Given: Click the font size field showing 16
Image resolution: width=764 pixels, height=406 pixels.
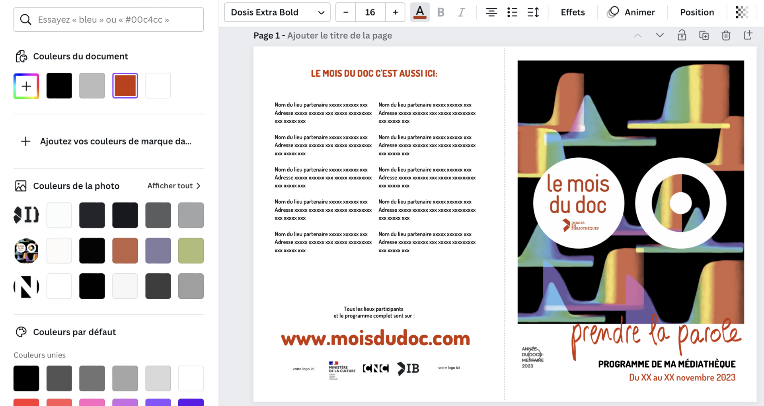Looking at the screenshot, I should pyautogui.click(x=370, y=12).
